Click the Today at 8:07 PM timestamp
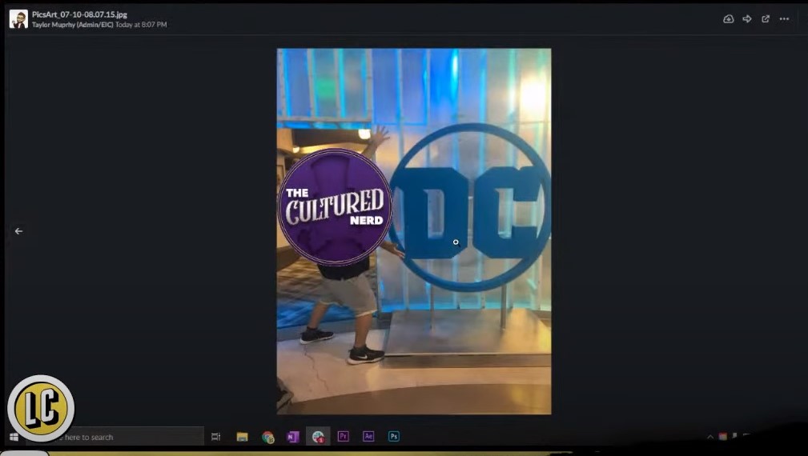The image size is (808, 456). (x=141, y=25)
